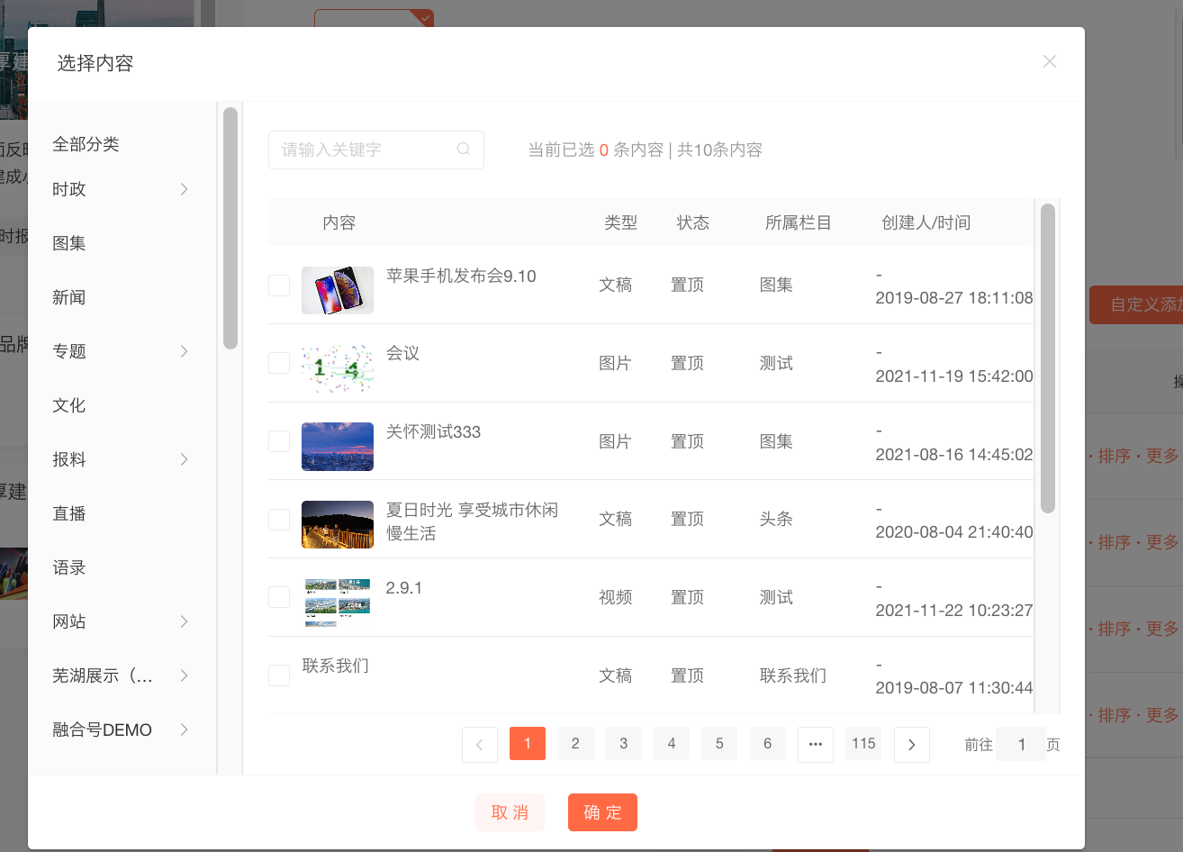Go to next page arrow
Viewport: 1183px width, 852px height.
(911, 744)
